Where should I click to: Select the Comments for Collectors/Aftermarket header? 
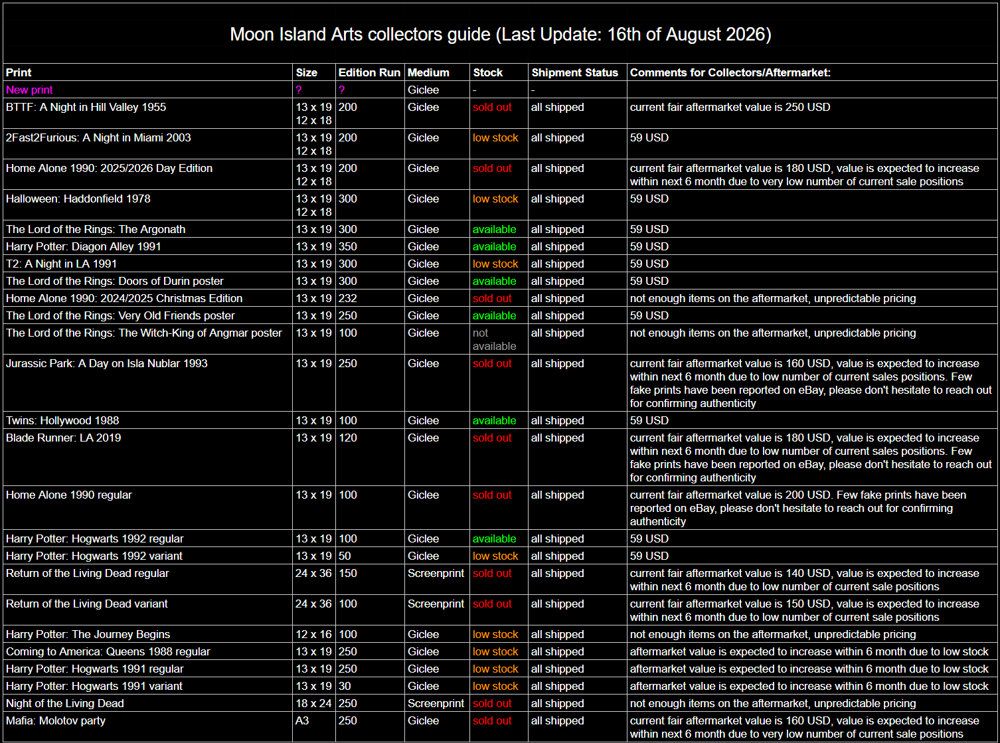(730, 72)
